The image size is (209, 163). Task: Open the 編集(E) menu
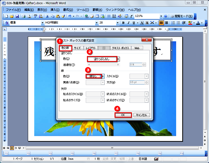click(x=29, y=10)
